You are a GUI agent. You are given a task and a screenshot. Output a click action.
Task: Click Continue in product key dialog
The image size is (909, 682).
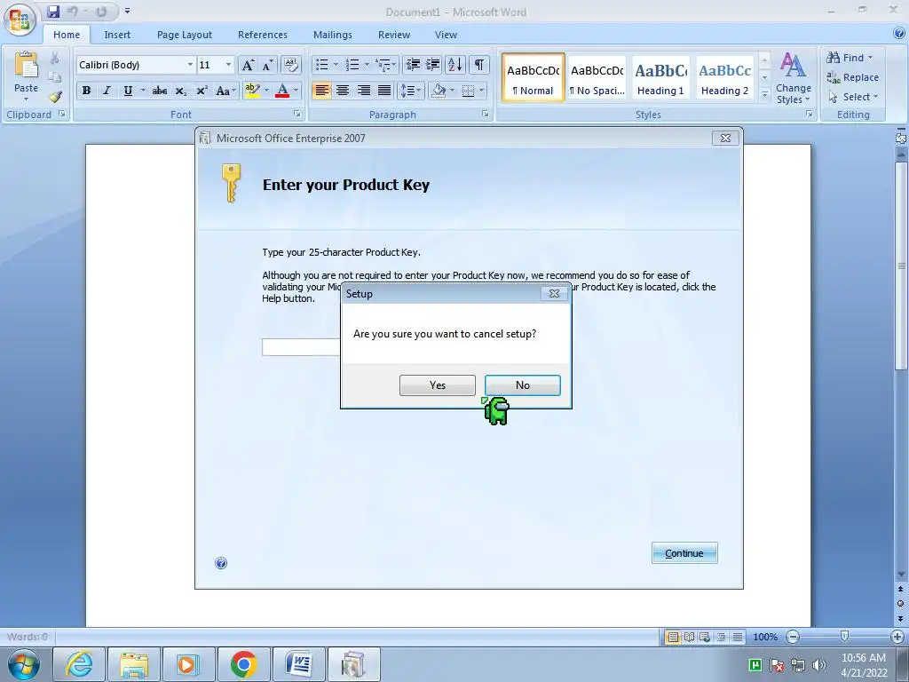(684, 553)
